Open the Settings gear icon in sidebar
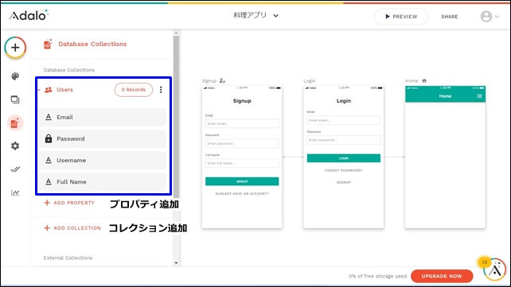 [x=15, y=145]
